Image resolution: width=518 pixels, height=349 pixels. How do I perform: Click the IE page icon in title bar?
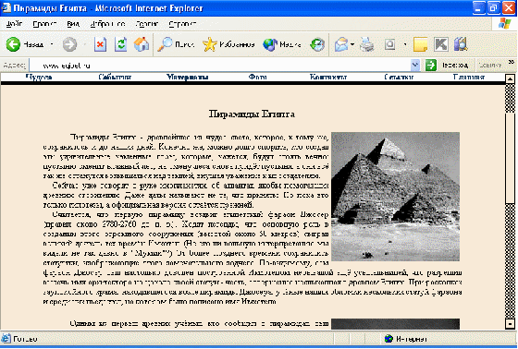[6, 7]
